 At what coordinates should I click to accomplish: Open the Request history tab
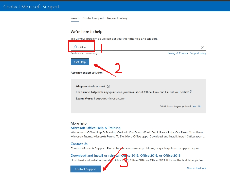tap(117, 18)
